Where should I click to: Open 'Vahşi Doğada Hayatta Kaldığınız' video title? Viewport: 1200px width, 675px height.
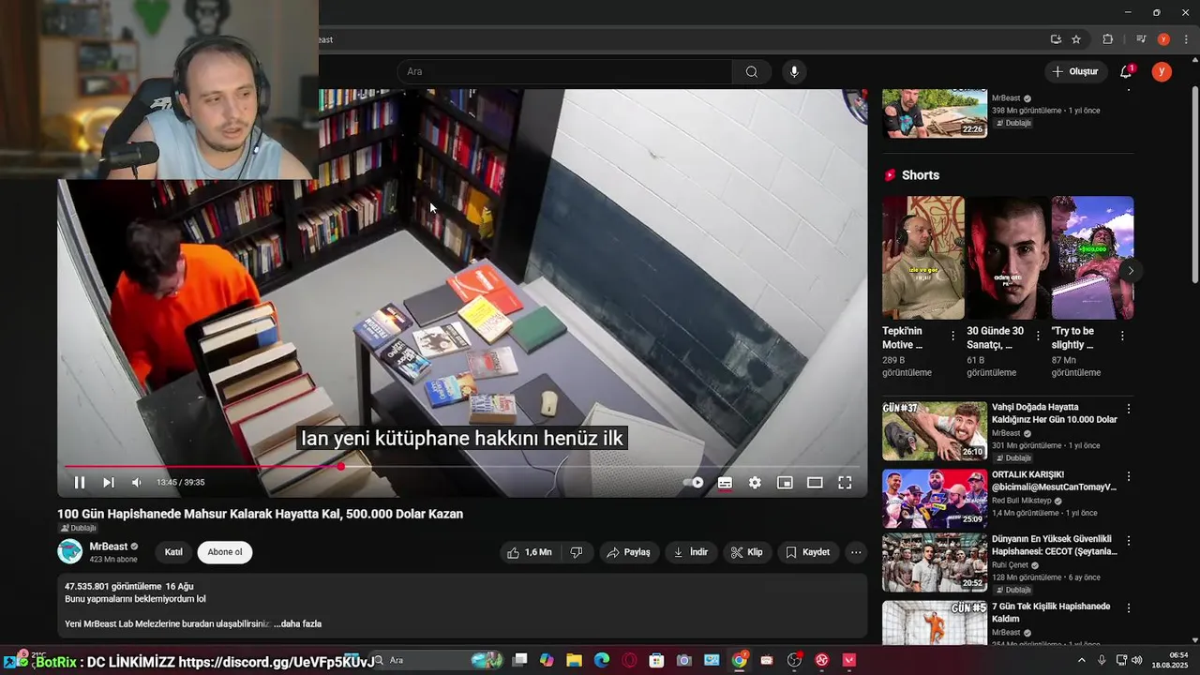[x=1054, y=413]
